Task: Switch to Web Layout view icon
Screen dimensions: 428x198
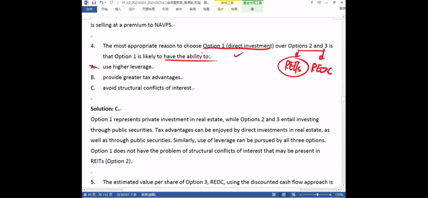Action: click(x=293, y=195)
